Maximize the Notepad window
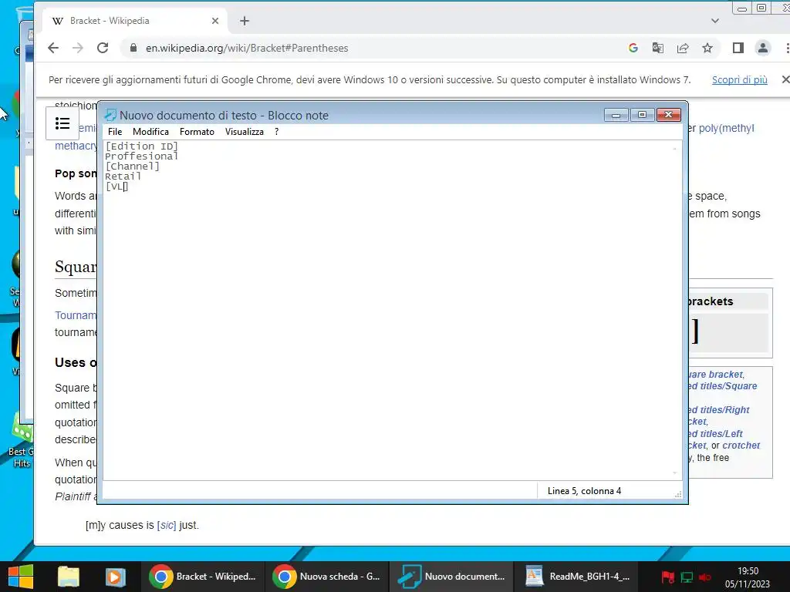Screen dimensions: 790x592 (643, 115)
